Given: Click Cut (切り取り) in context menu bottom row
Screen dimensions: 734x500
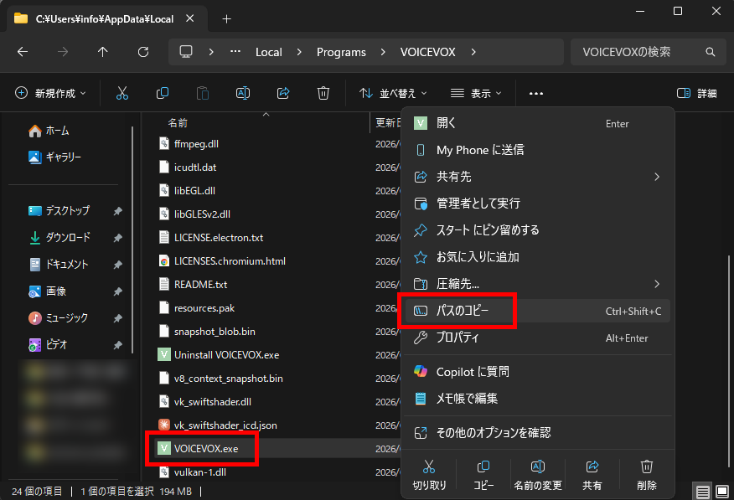Looking at the screenshot, I should pyautogui.click(x=429, y=475).
